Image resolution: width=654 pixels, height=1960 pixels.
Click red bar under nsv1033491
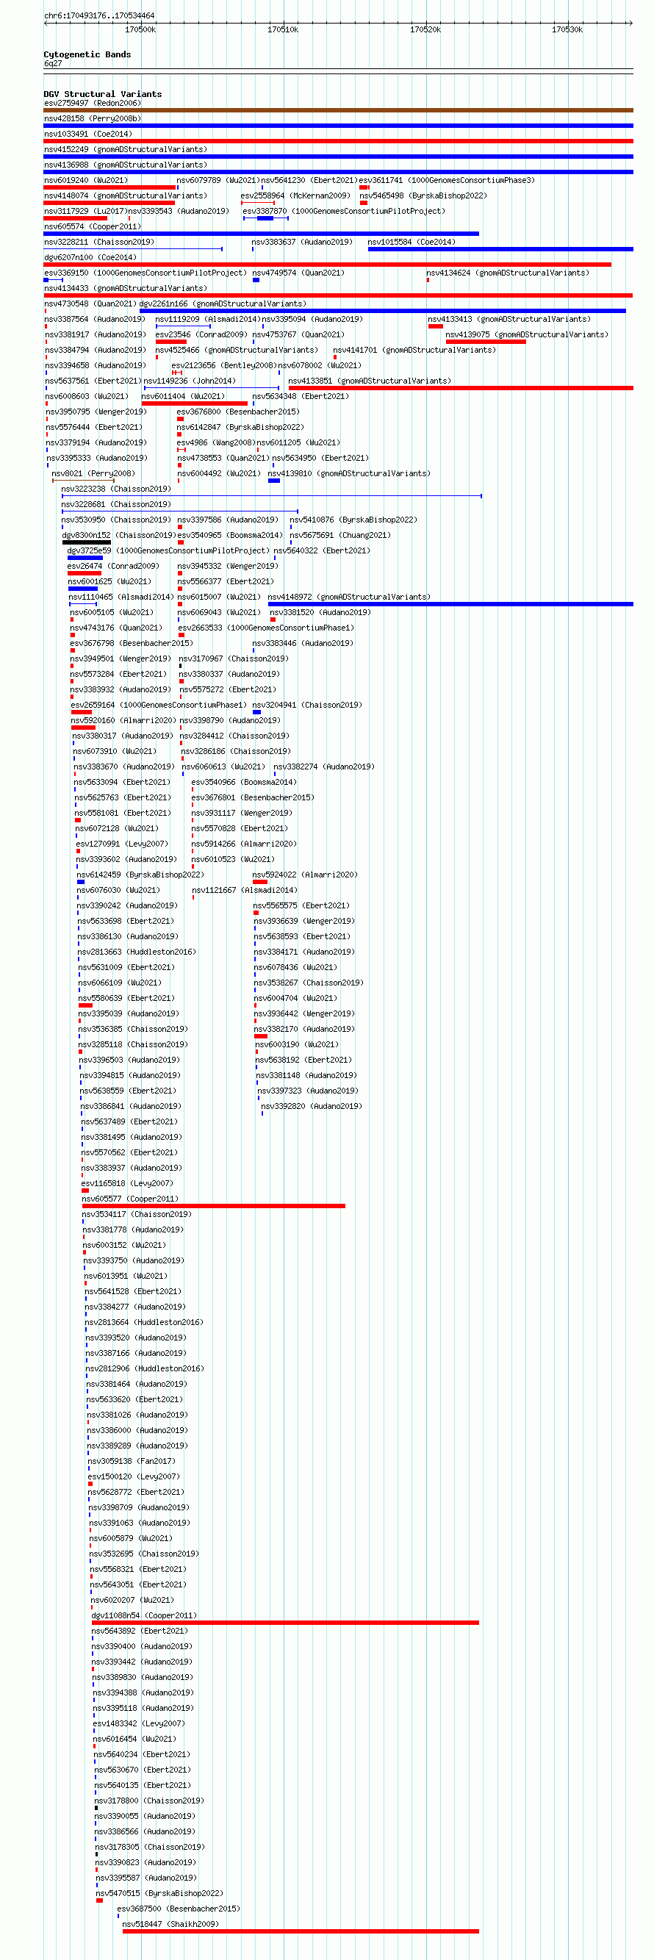click(339, 142)
